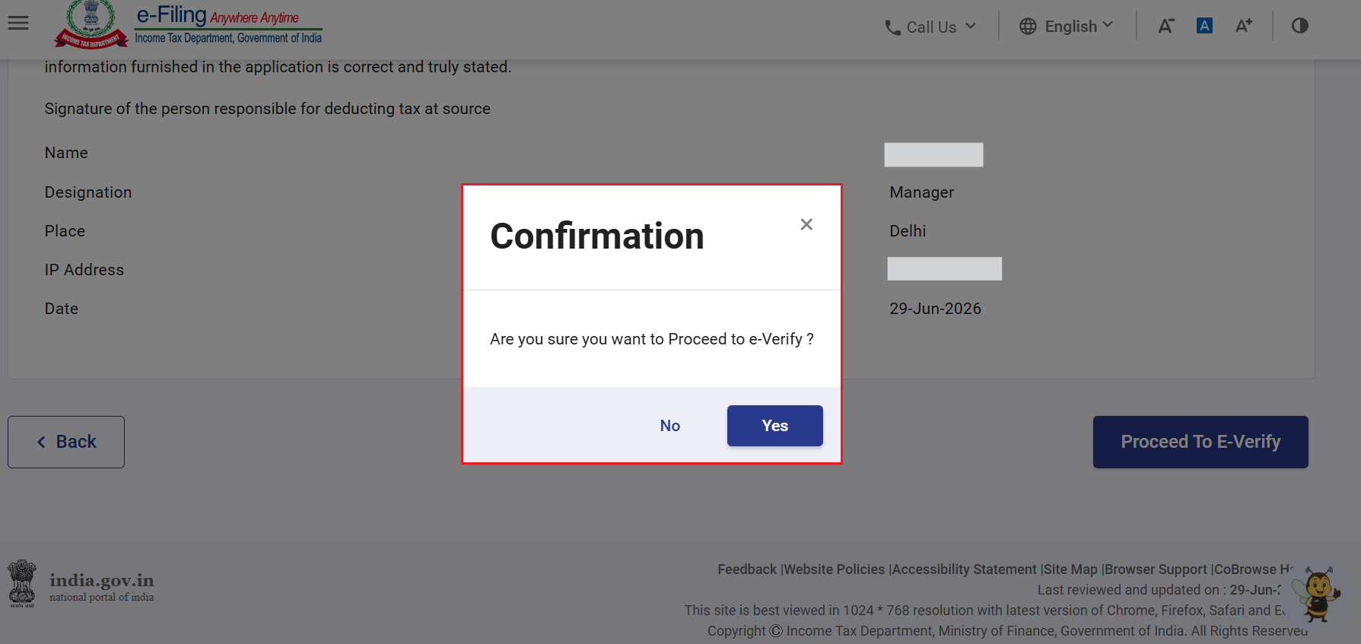1361x644 pixels.
Task: Go back using the Back button
Action: pos(66,442)
